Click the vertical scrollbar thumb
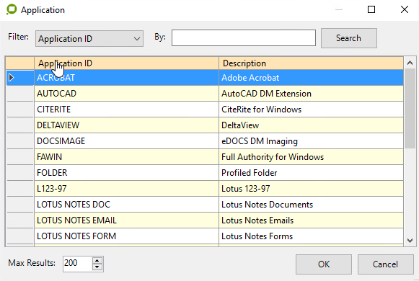This screenshot has width=419, height=281. click(410, 109)
